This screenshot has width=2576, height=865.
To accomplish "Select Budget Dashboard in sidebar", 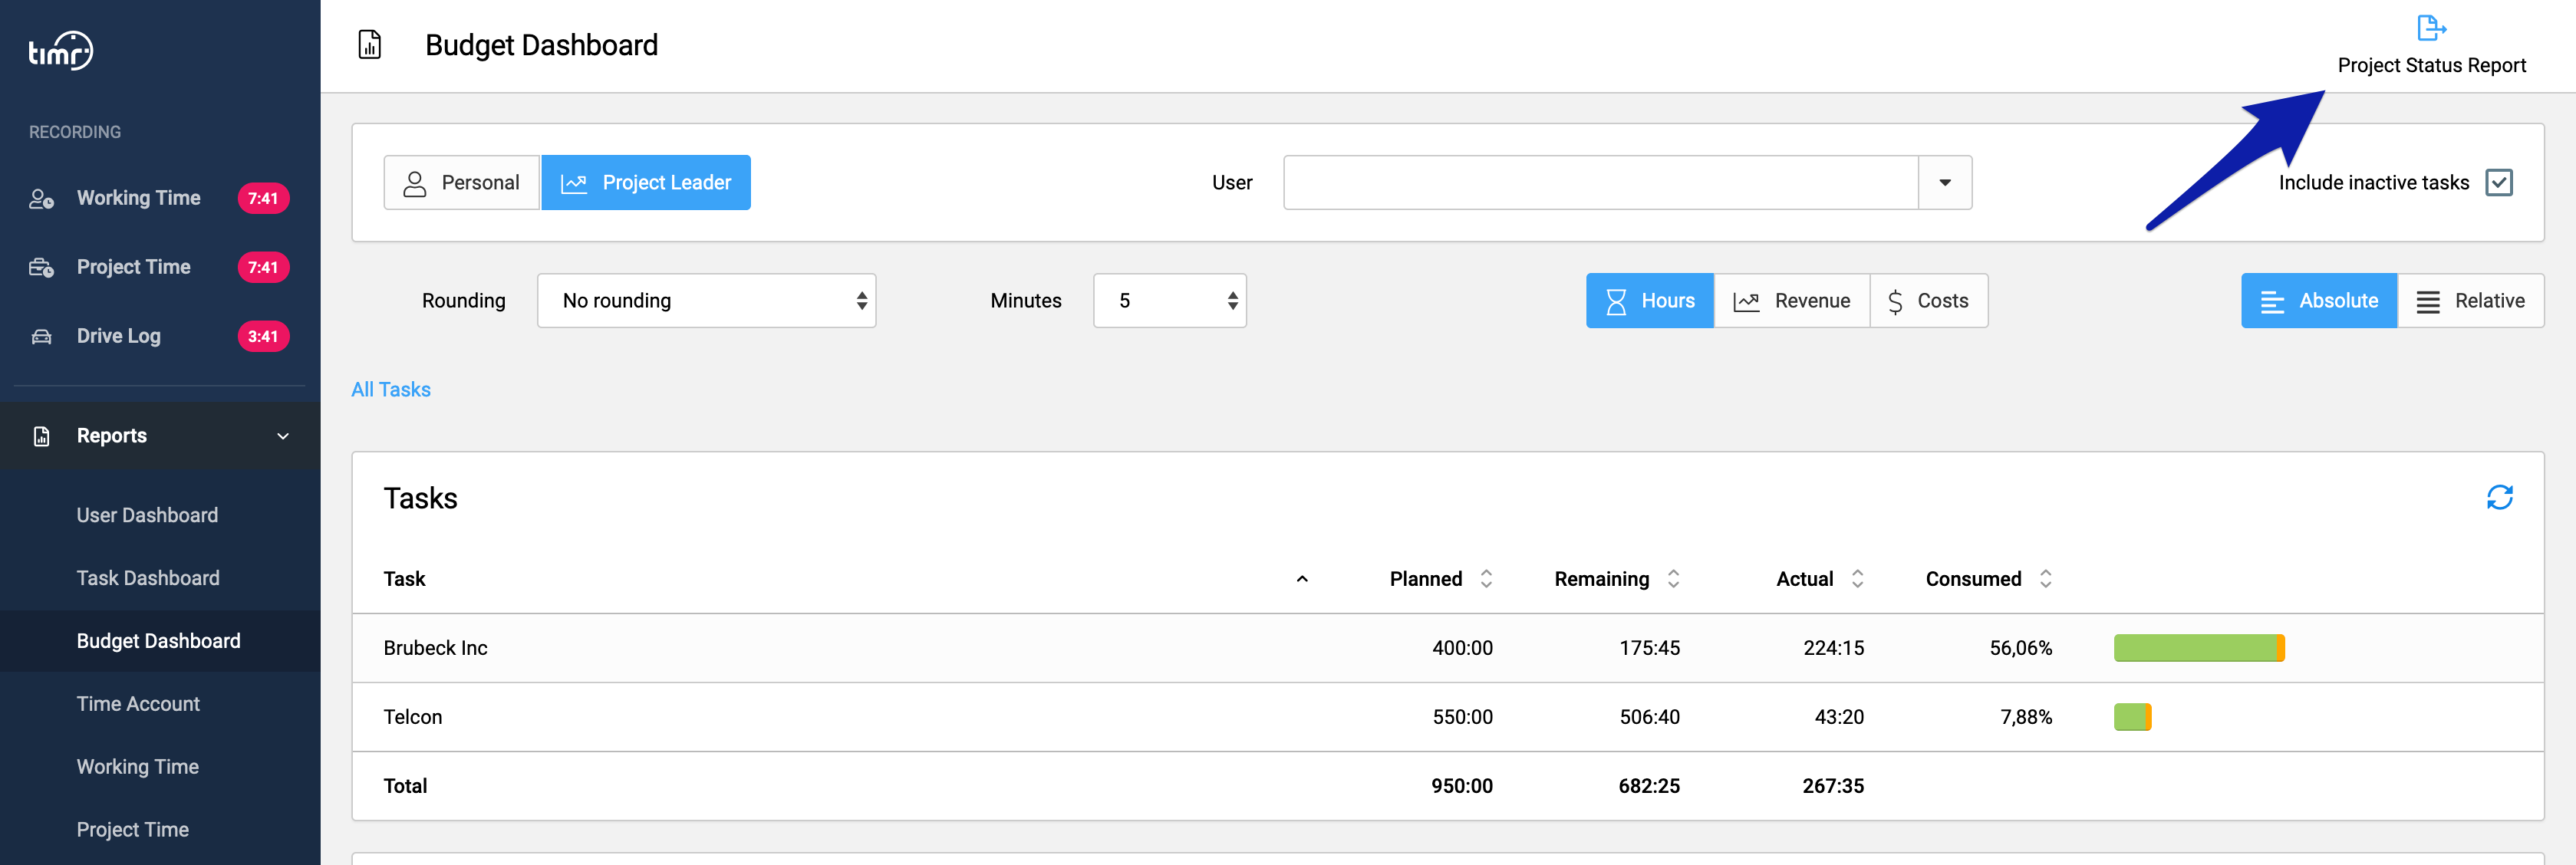I will coord(158,641).
